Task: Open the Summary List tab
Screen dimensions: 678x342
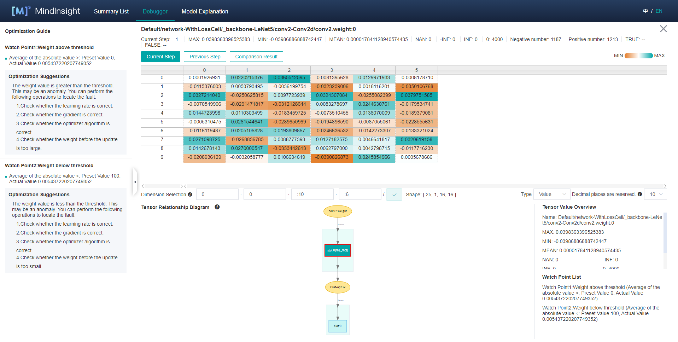Action: coord(111,11)
